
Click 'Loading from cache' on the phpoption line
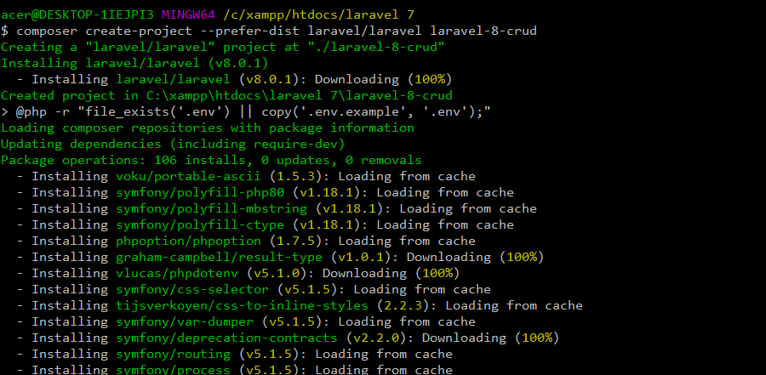pos(407,241)
